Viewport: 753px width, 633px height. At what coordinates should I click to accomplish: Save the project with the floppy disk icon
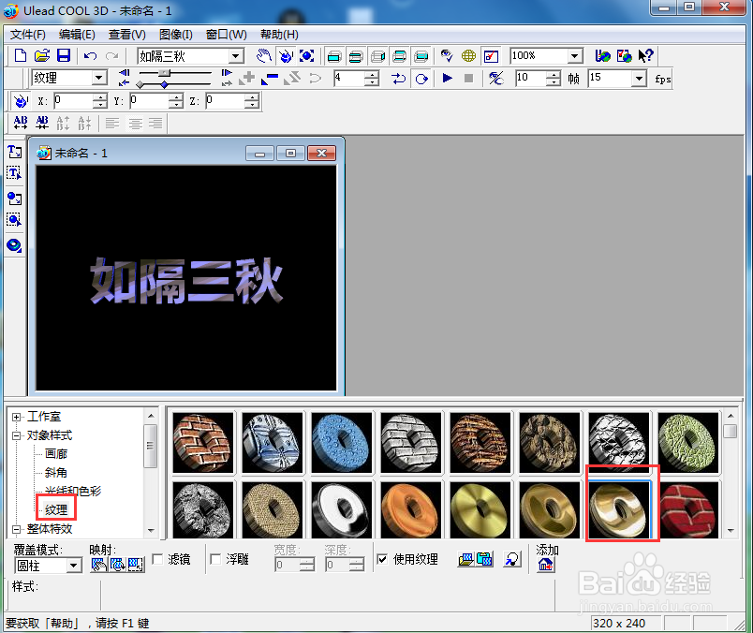(64, 55)
